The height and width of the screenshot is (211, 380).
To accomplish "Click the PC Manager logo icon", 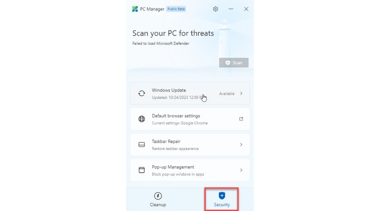I will pos(135,9).
